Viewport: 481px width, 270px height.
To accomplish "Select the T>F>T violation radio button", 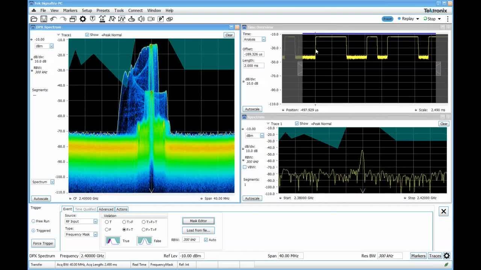I will pyautogui.click(x=144, y=222).
